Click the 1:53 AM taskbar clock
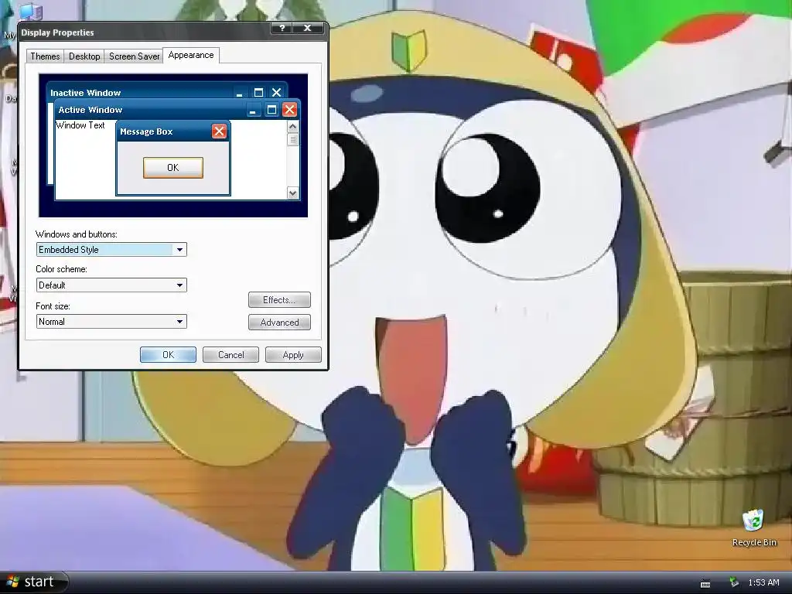Viewport: 792px width, 594px height. tap(763, 582)
